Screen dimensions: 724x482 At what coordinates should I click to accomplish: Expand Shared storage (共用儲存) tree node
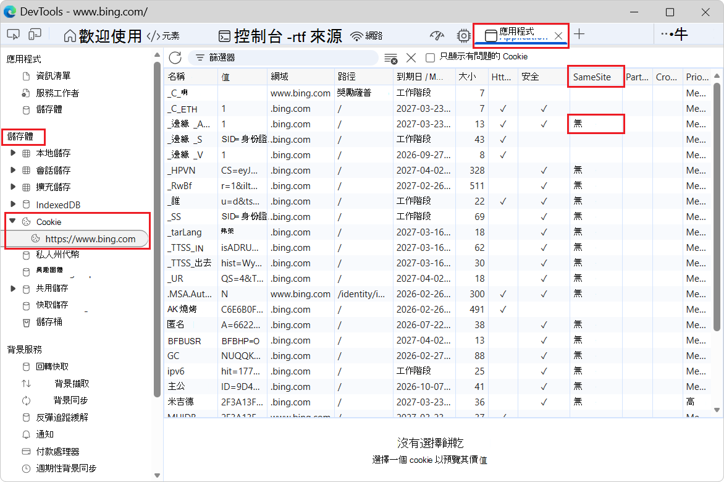coord(13,289)
